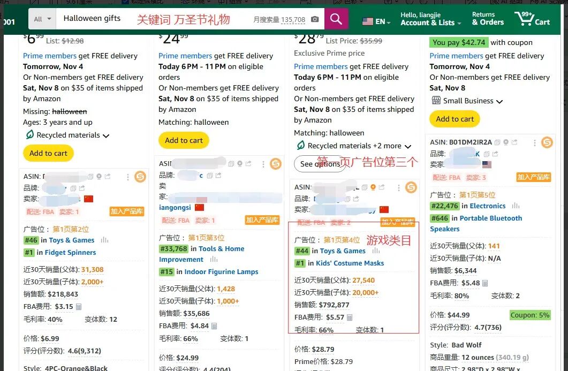The width and height of the screenshot is (568, 371).
Task: Click the 第1页第5位 ad position text
Action: click(477, 195)
